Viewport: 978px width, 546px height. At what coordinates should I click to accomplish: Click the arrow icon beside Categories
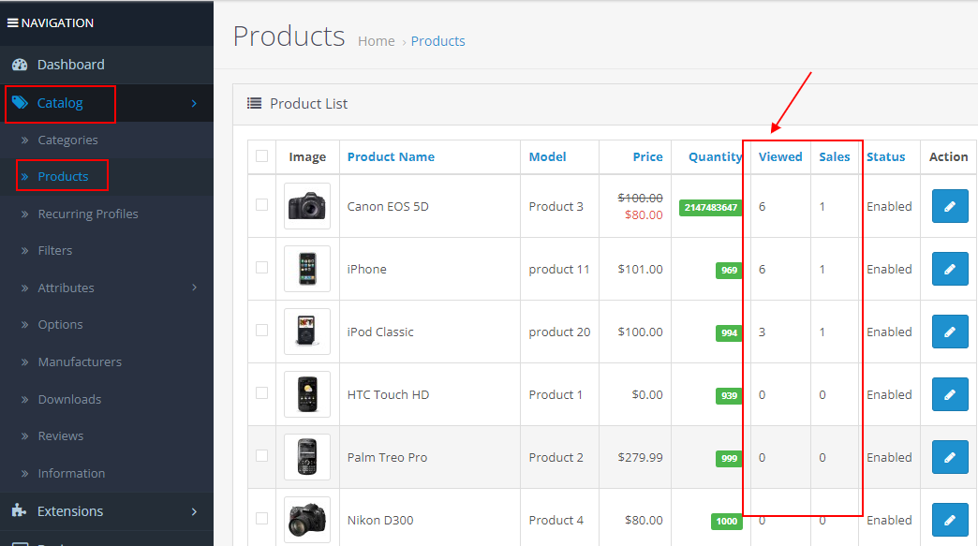(25, 140)
